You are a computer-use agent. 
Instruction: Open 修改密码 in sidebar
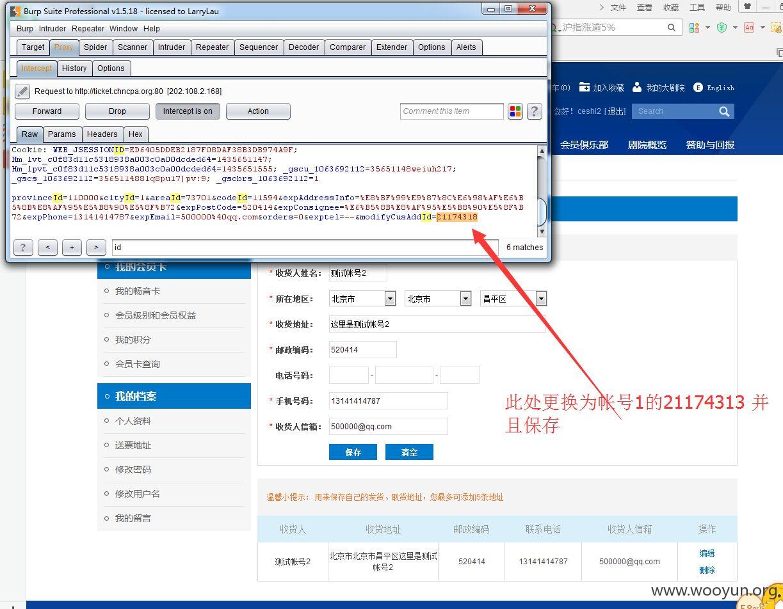coord(133,470)
